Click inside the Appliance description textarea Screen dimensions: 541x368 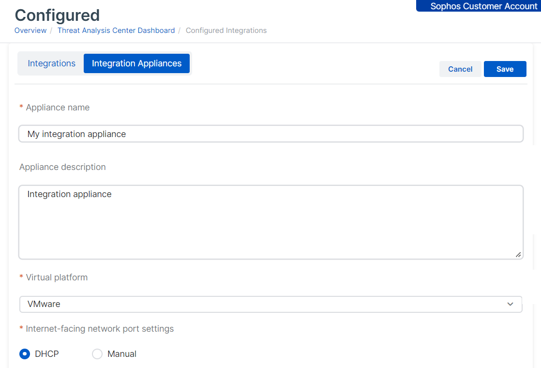271,223
